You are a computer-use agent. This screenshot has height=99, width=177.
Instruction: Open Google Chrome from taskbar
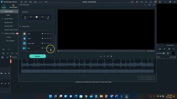coord(86,96)
